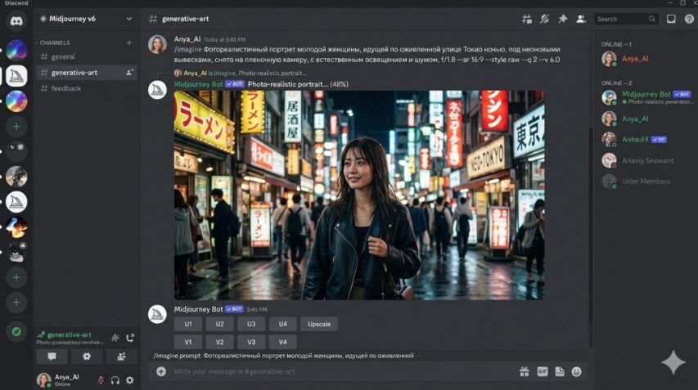Toggle the member list icon
This screenshot has height=390, width=698.
click(x=581, y=19)
